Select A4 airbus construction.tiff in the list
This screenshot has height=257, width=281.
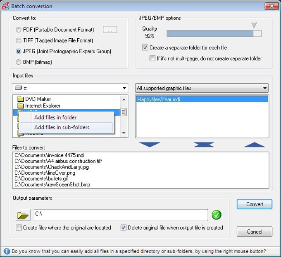point(58,161)
